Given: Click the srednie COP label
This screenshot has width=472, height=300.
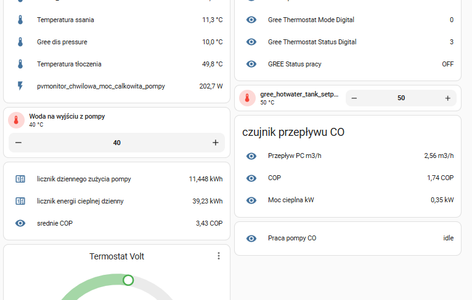Looking at the screenshot, I should click(55, 223).
